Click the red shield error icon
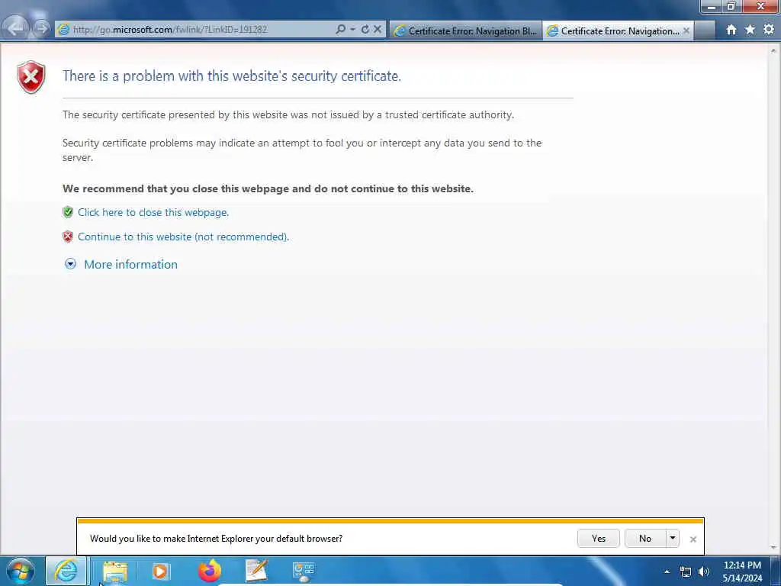The image size is (781, 586). pos(31,77)
